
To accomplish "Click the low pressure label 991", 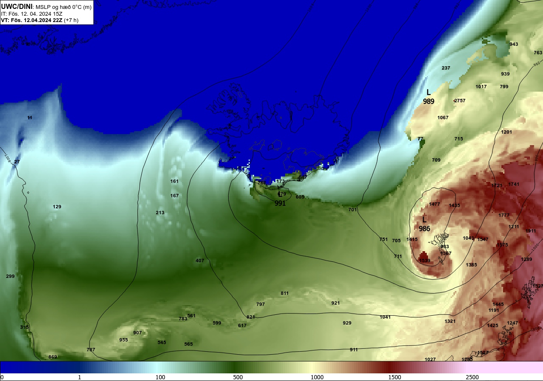I will point(280,203).
